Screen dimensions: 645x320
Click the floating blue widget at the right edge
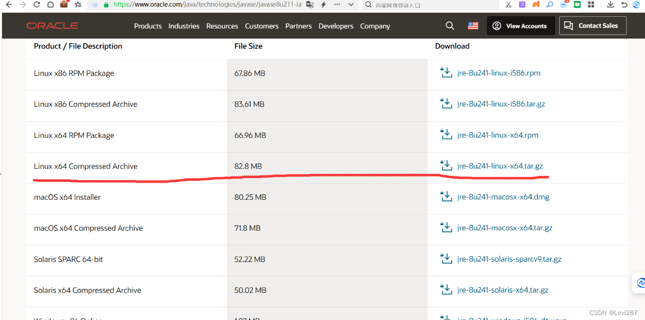click(x=639, y=282)
